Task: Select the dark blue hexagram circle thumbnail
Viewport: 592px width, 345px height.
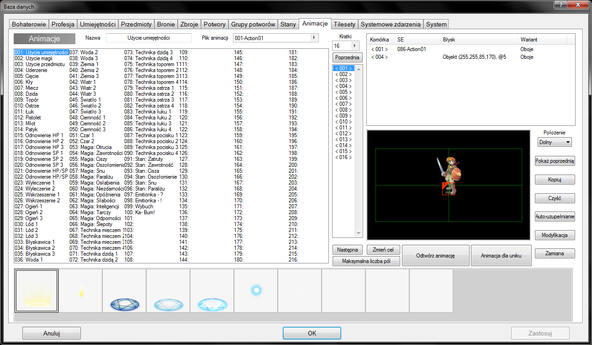Action: click(124, 291)
